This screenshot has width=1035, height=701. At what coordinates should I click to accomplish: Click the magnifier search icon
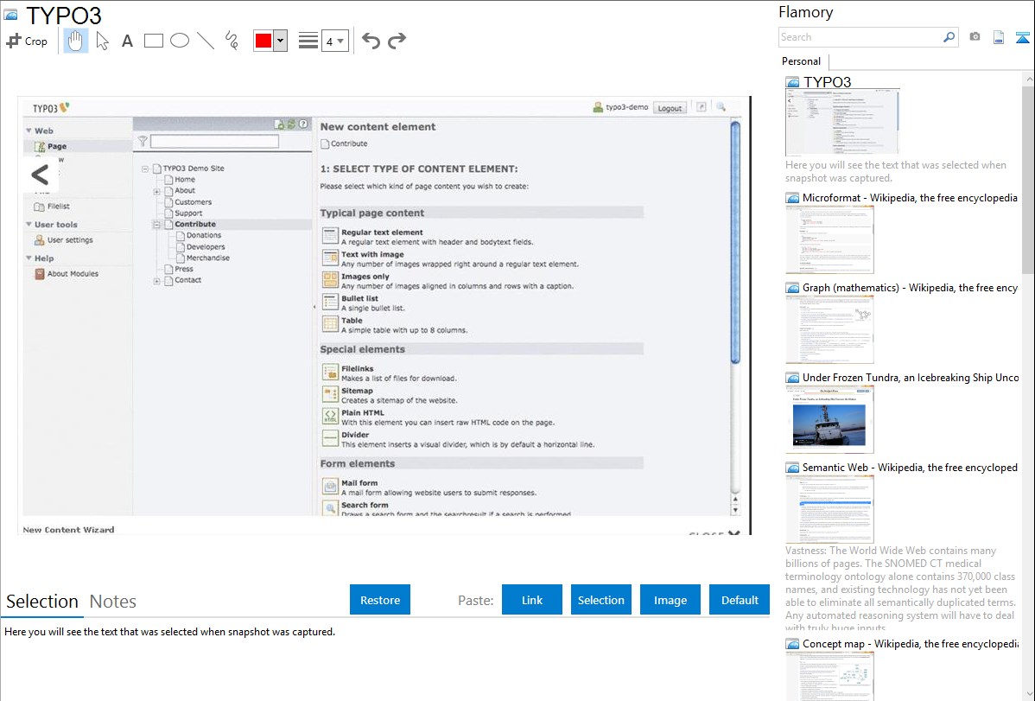click(x=949, y=37)
